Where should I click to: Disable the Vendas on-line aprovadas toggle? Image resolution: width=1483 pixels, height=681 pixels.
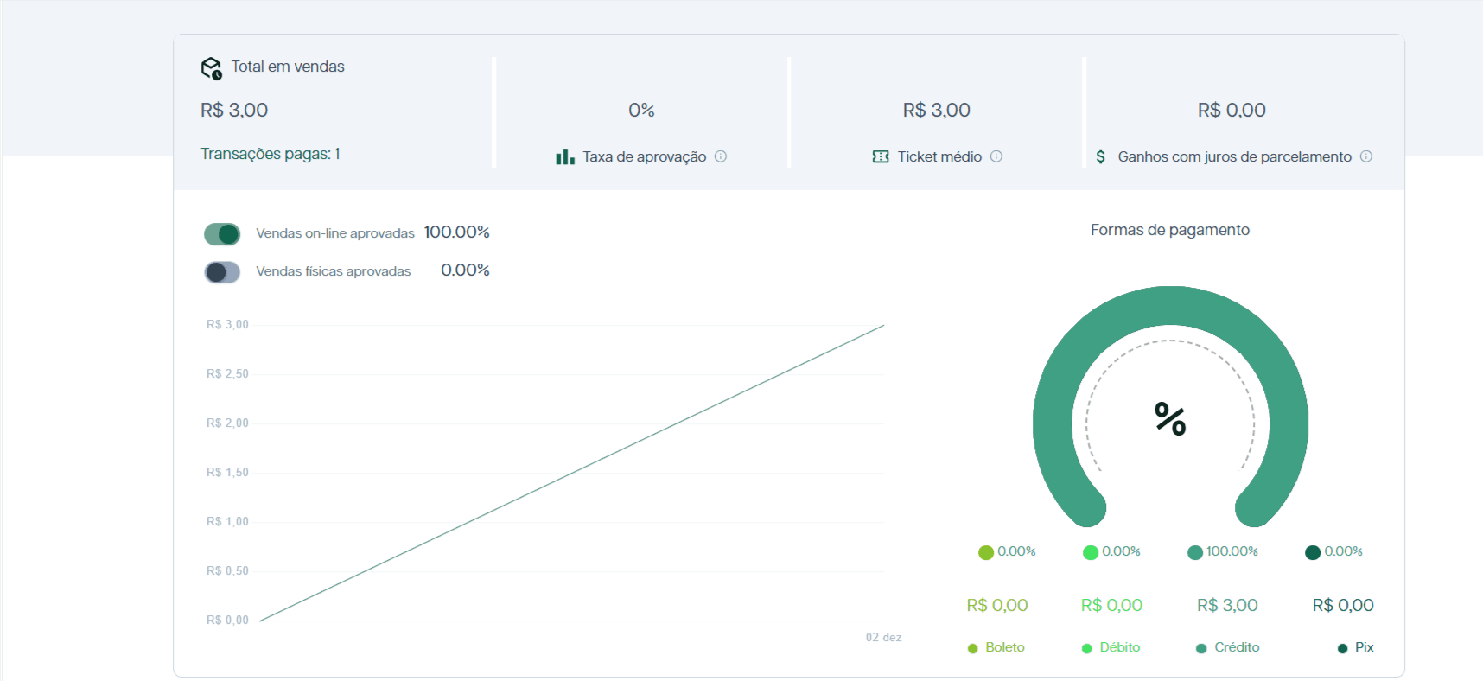point(222,234)
